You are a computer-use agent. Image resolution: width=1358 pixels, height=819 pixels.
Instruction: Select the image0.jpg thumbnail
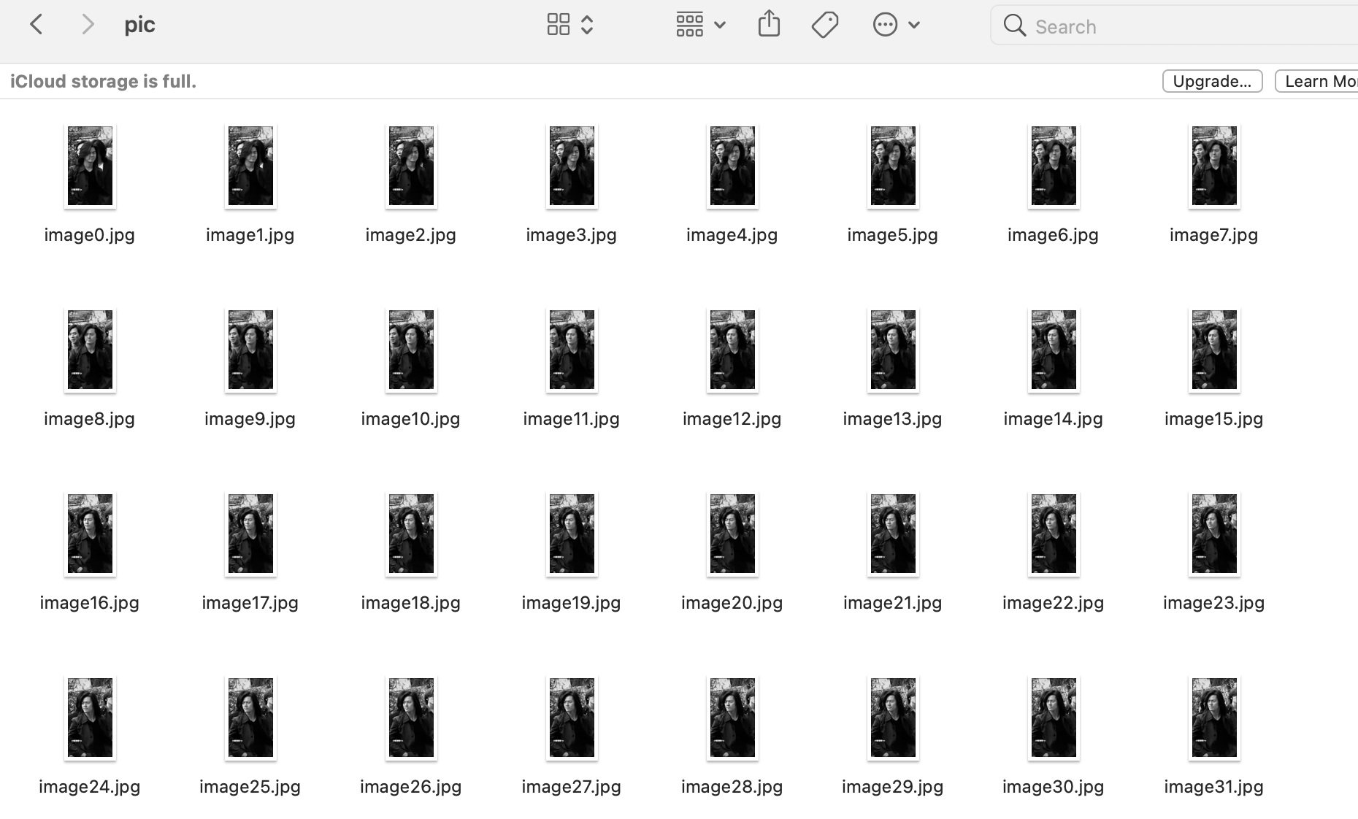point(90,166)
